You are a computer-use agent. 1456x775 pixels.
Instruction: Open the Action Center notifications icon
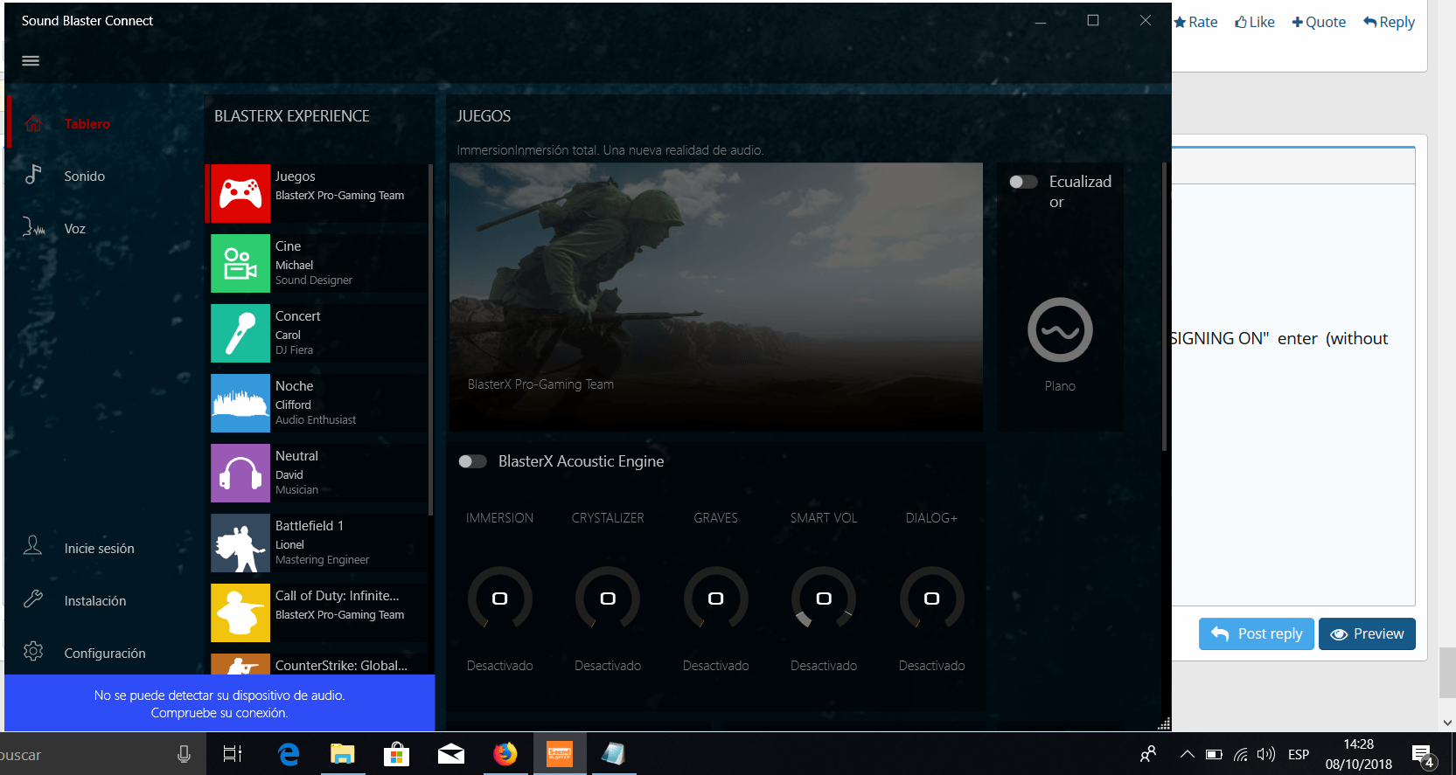[1423, 755]
